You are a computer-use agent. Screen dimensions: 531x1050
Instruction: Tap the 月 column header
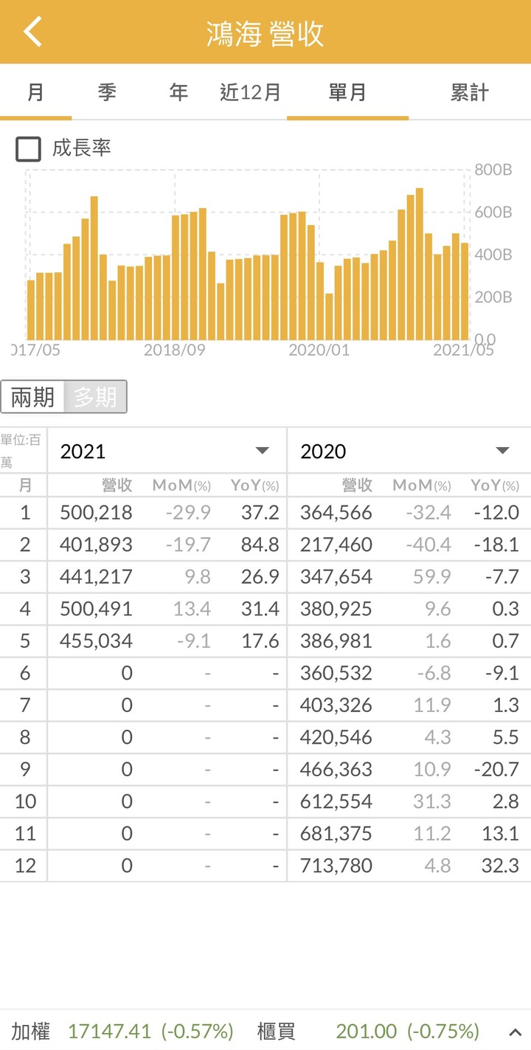[25, 485]
